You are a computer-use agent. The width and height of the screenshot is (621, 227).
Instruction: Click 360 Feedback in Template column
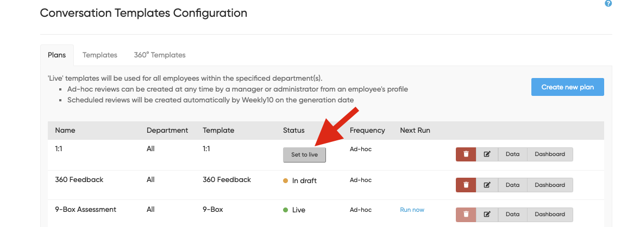click(227, 180)
